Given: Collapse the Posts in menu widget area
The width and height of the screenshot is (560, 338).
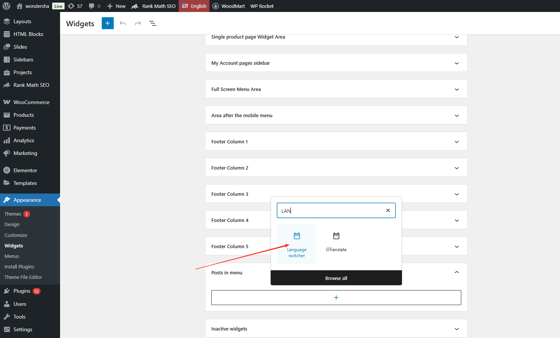Looking at the screenshot, I should 456,272.
